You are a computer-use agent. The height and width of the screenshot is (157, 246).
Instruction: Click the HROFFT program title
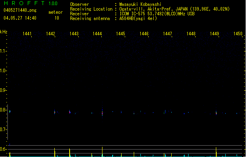point(24,3)
